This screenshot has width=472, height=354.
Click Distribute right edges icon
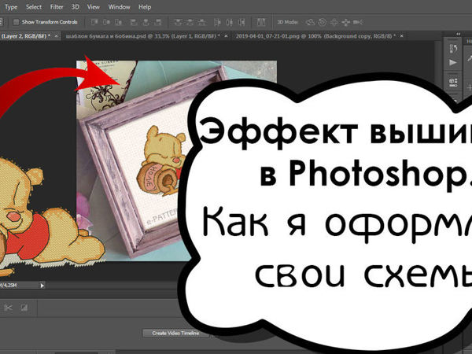click(242, 22)
